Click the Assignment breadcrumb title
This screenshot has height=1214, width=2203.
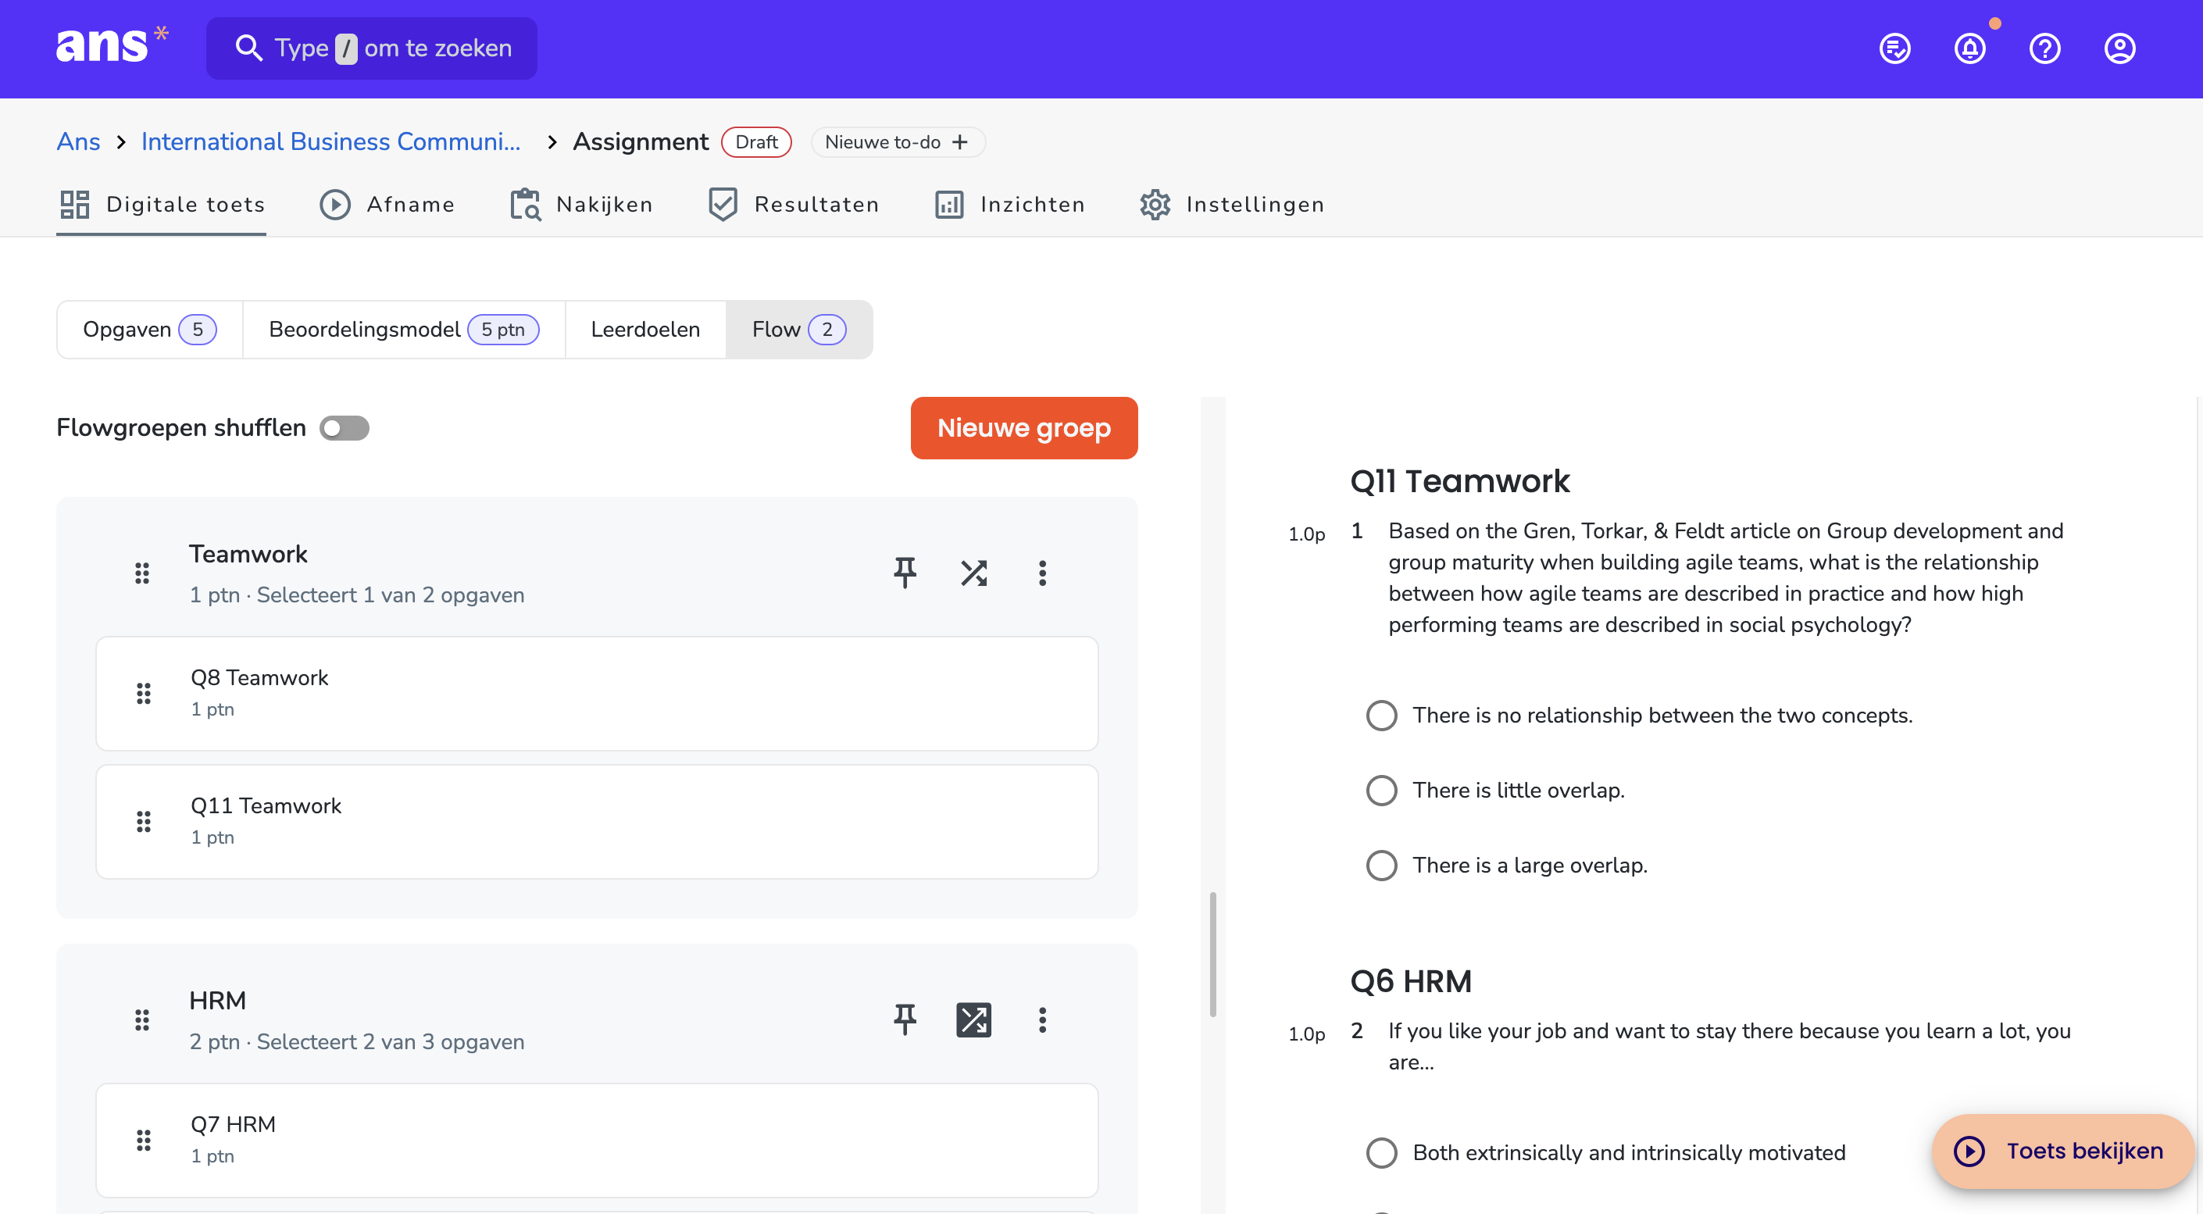point(641,141)
